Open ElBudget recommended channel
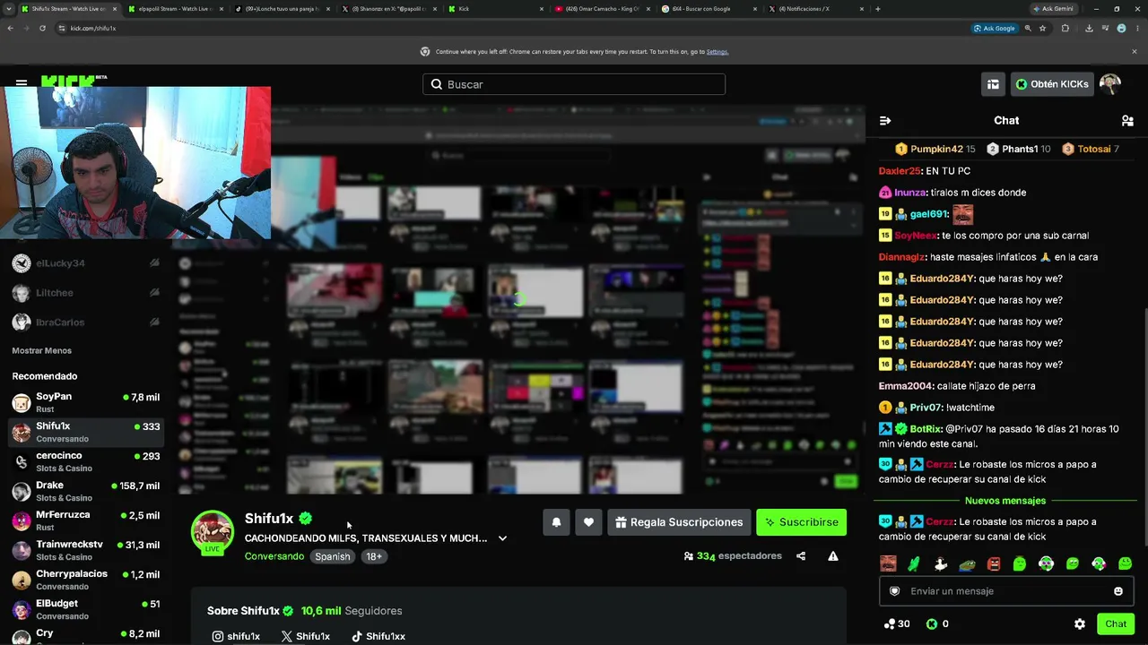 (86, 609)
